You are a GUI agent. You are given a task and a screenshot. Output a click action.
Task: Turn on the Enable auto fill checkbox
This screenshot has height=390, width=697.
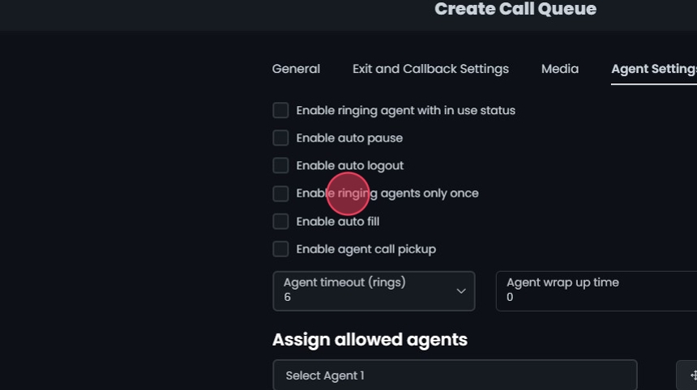[280, 222]
